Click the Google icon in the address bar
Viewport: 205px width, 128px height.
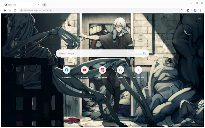click(21, 11)
